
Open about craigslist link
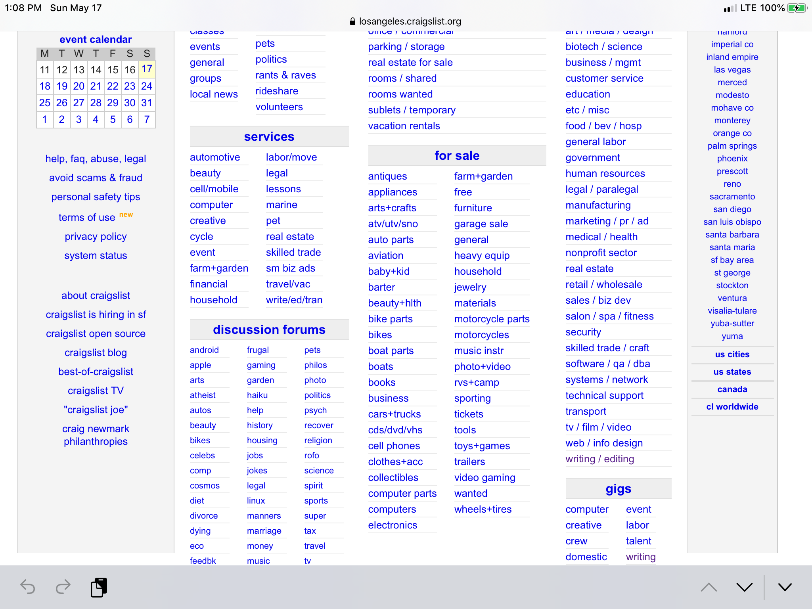coord(96,295)
